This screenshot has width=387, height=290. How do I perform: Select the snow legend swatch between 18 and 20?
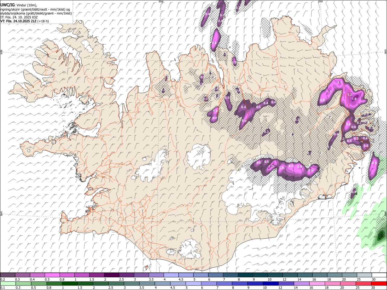(334, 275)
